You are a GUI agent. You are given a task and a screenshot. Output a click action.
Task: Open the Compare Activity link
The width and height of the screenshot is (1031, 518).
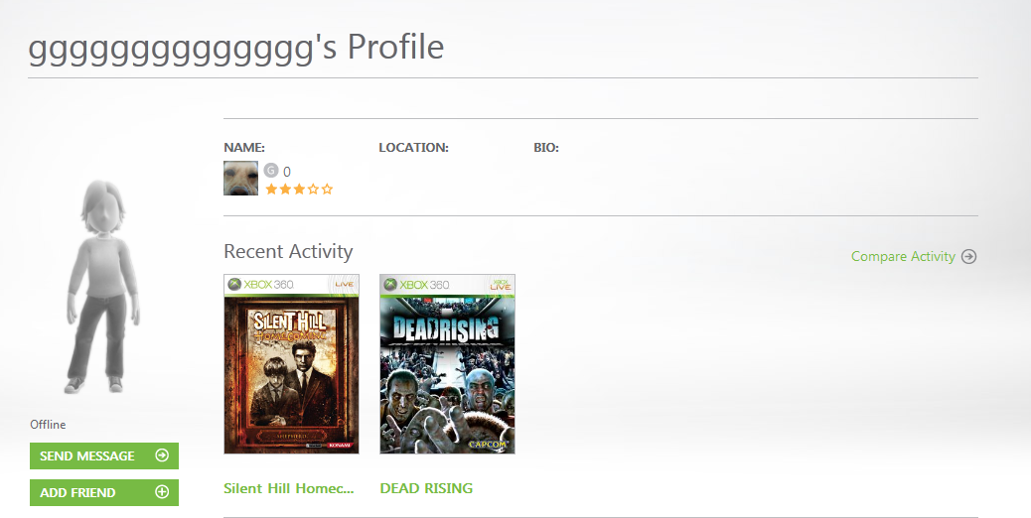coord(903,256)
